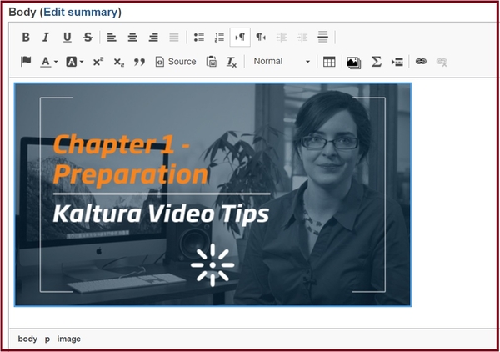Viewport: 500px width, 352px height.
Task: Click the anchor flag icon
Action: (x=26, y=62)
